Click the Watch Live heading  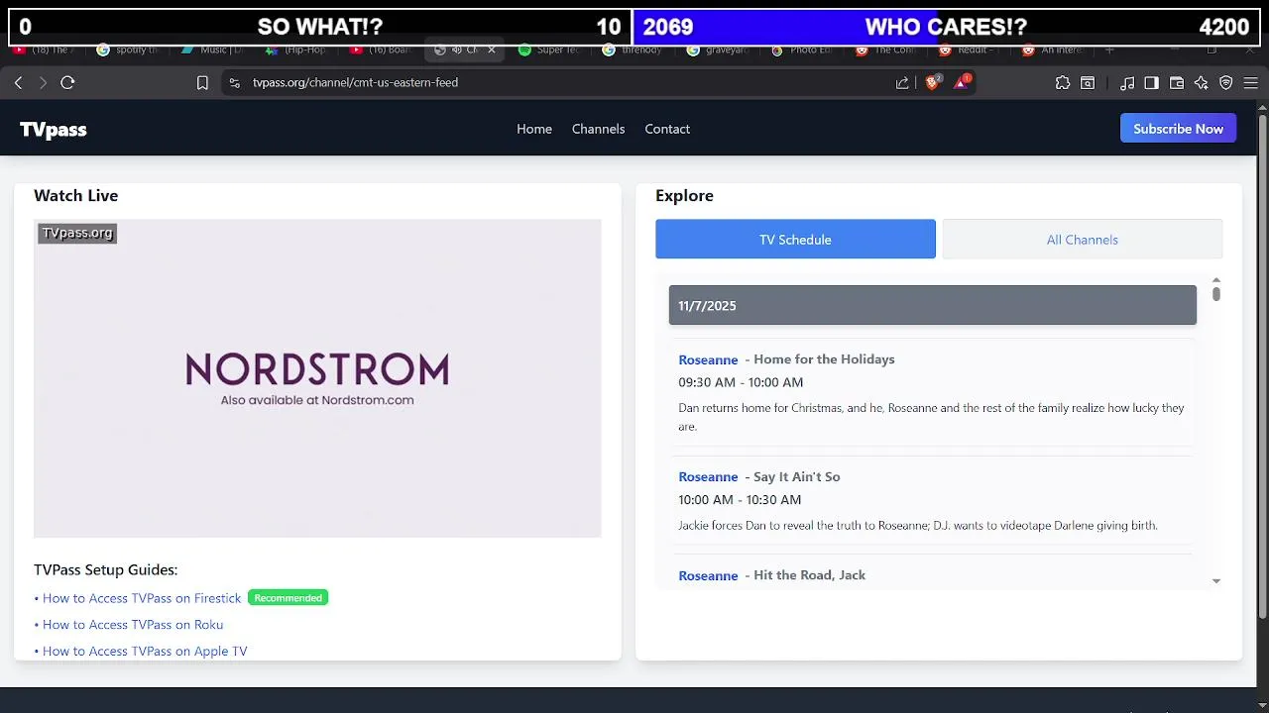pyautogui.click(x=75, y=196)
